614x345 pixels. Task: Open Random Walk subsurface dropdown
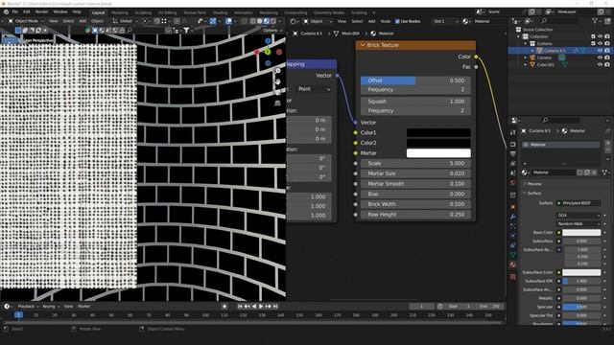click(x=579, y=224)
